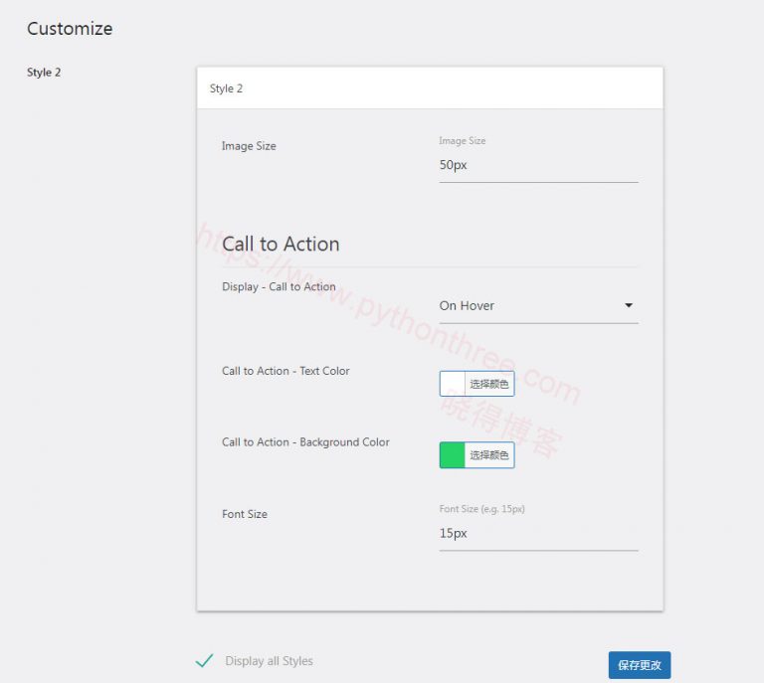Click 选择颜色 button for Text Color
This screenshot has width=764, height=683.
coord(489,384)
